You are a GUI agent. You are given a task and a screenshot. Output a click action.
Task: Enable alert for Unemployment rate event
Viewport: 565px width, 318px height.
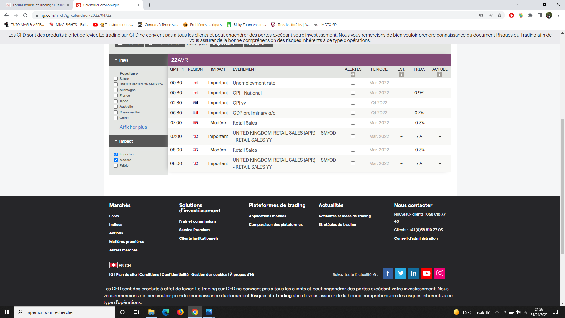click(x=353, y=83)
